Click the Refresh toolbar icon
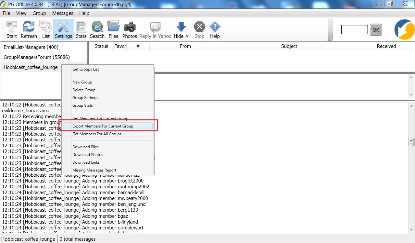The height and width of the screenshot is (243, 415). pos(29,29)
